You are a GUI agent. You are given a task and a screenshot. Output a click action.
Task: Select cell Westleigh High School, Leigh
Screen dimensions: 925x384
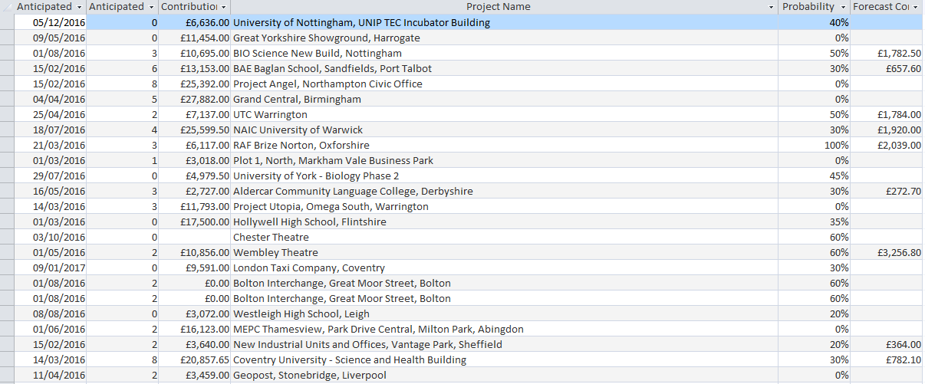click(505, 313)
